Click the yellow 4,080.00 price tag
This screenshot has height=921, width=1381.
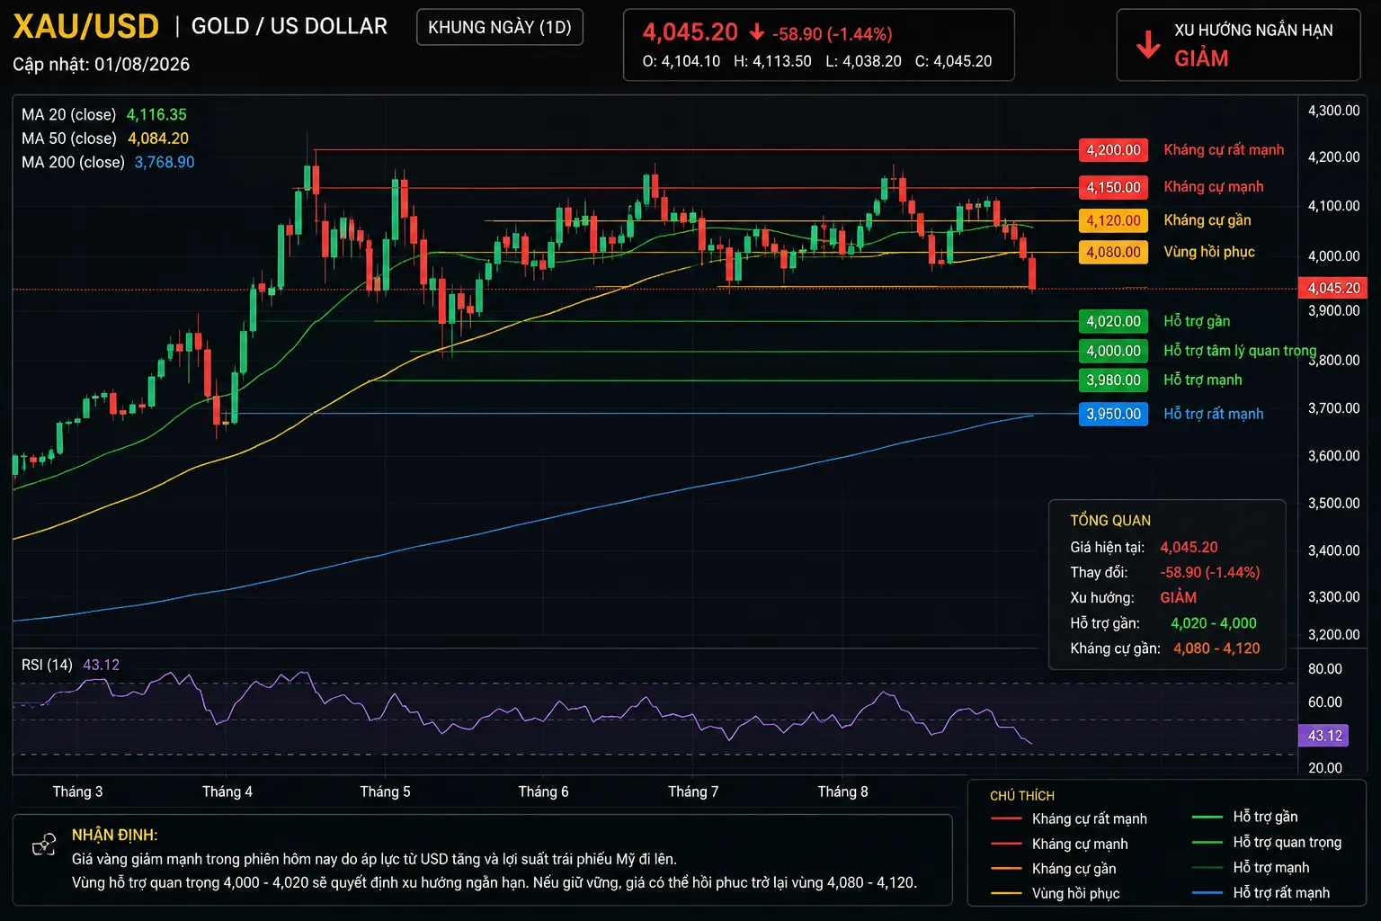coord(1113,253)
